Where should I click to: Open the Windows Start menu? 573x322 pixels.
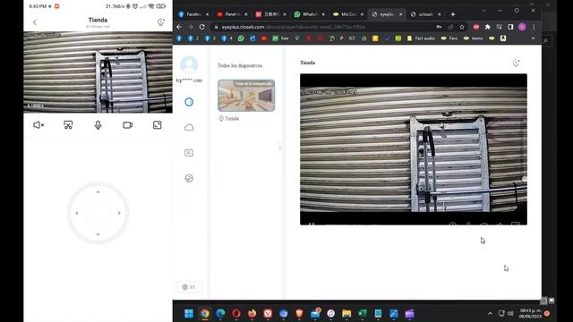coord(189,314)
